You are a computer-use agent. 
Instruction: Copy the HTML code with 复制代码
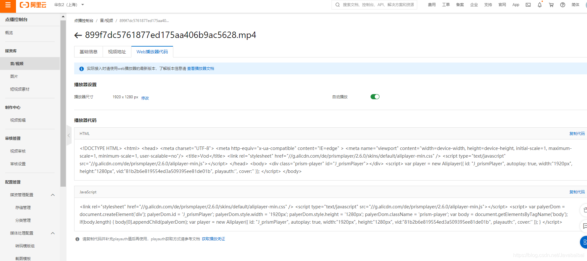tap(577, 134)
